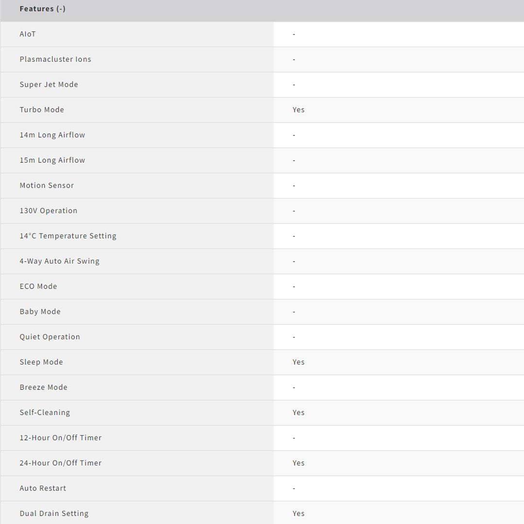Click the 14m Long Airflow label
The image size is (524, 524).
tap(52, 135)
